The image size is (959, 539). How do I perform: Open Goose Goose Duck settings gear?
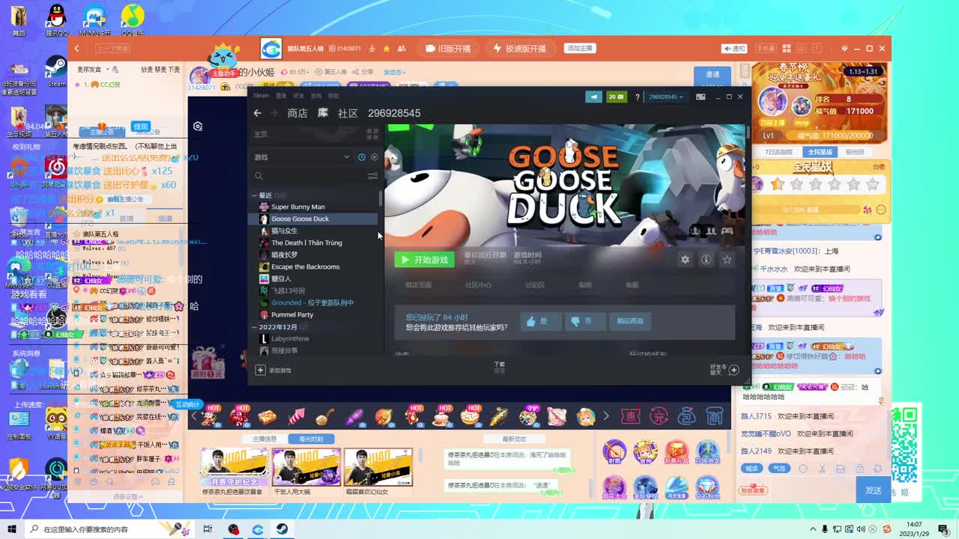tap(685, 260)
